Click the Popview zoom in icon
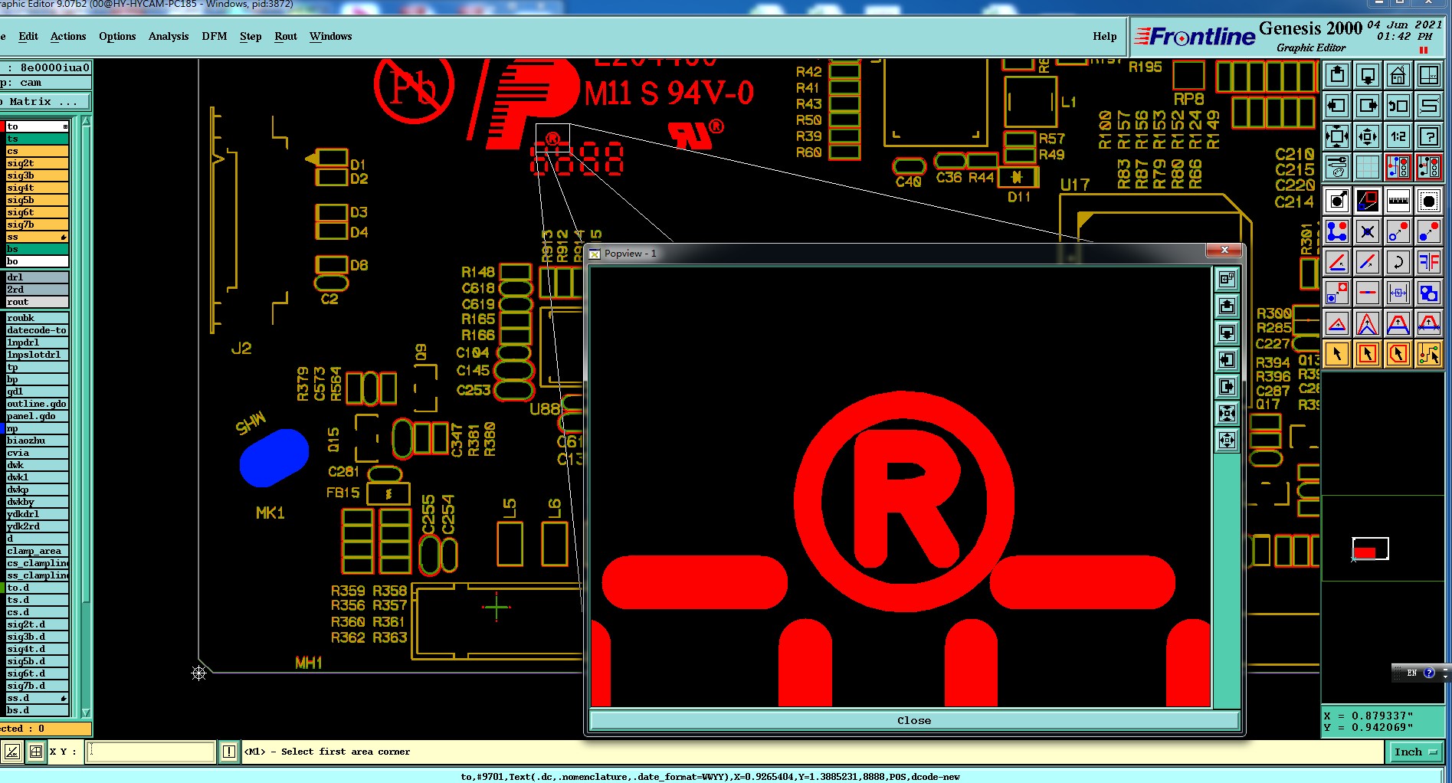The width and height of the screenshot is (1452, 783). pyautogui.click(x=1227, y=414)
